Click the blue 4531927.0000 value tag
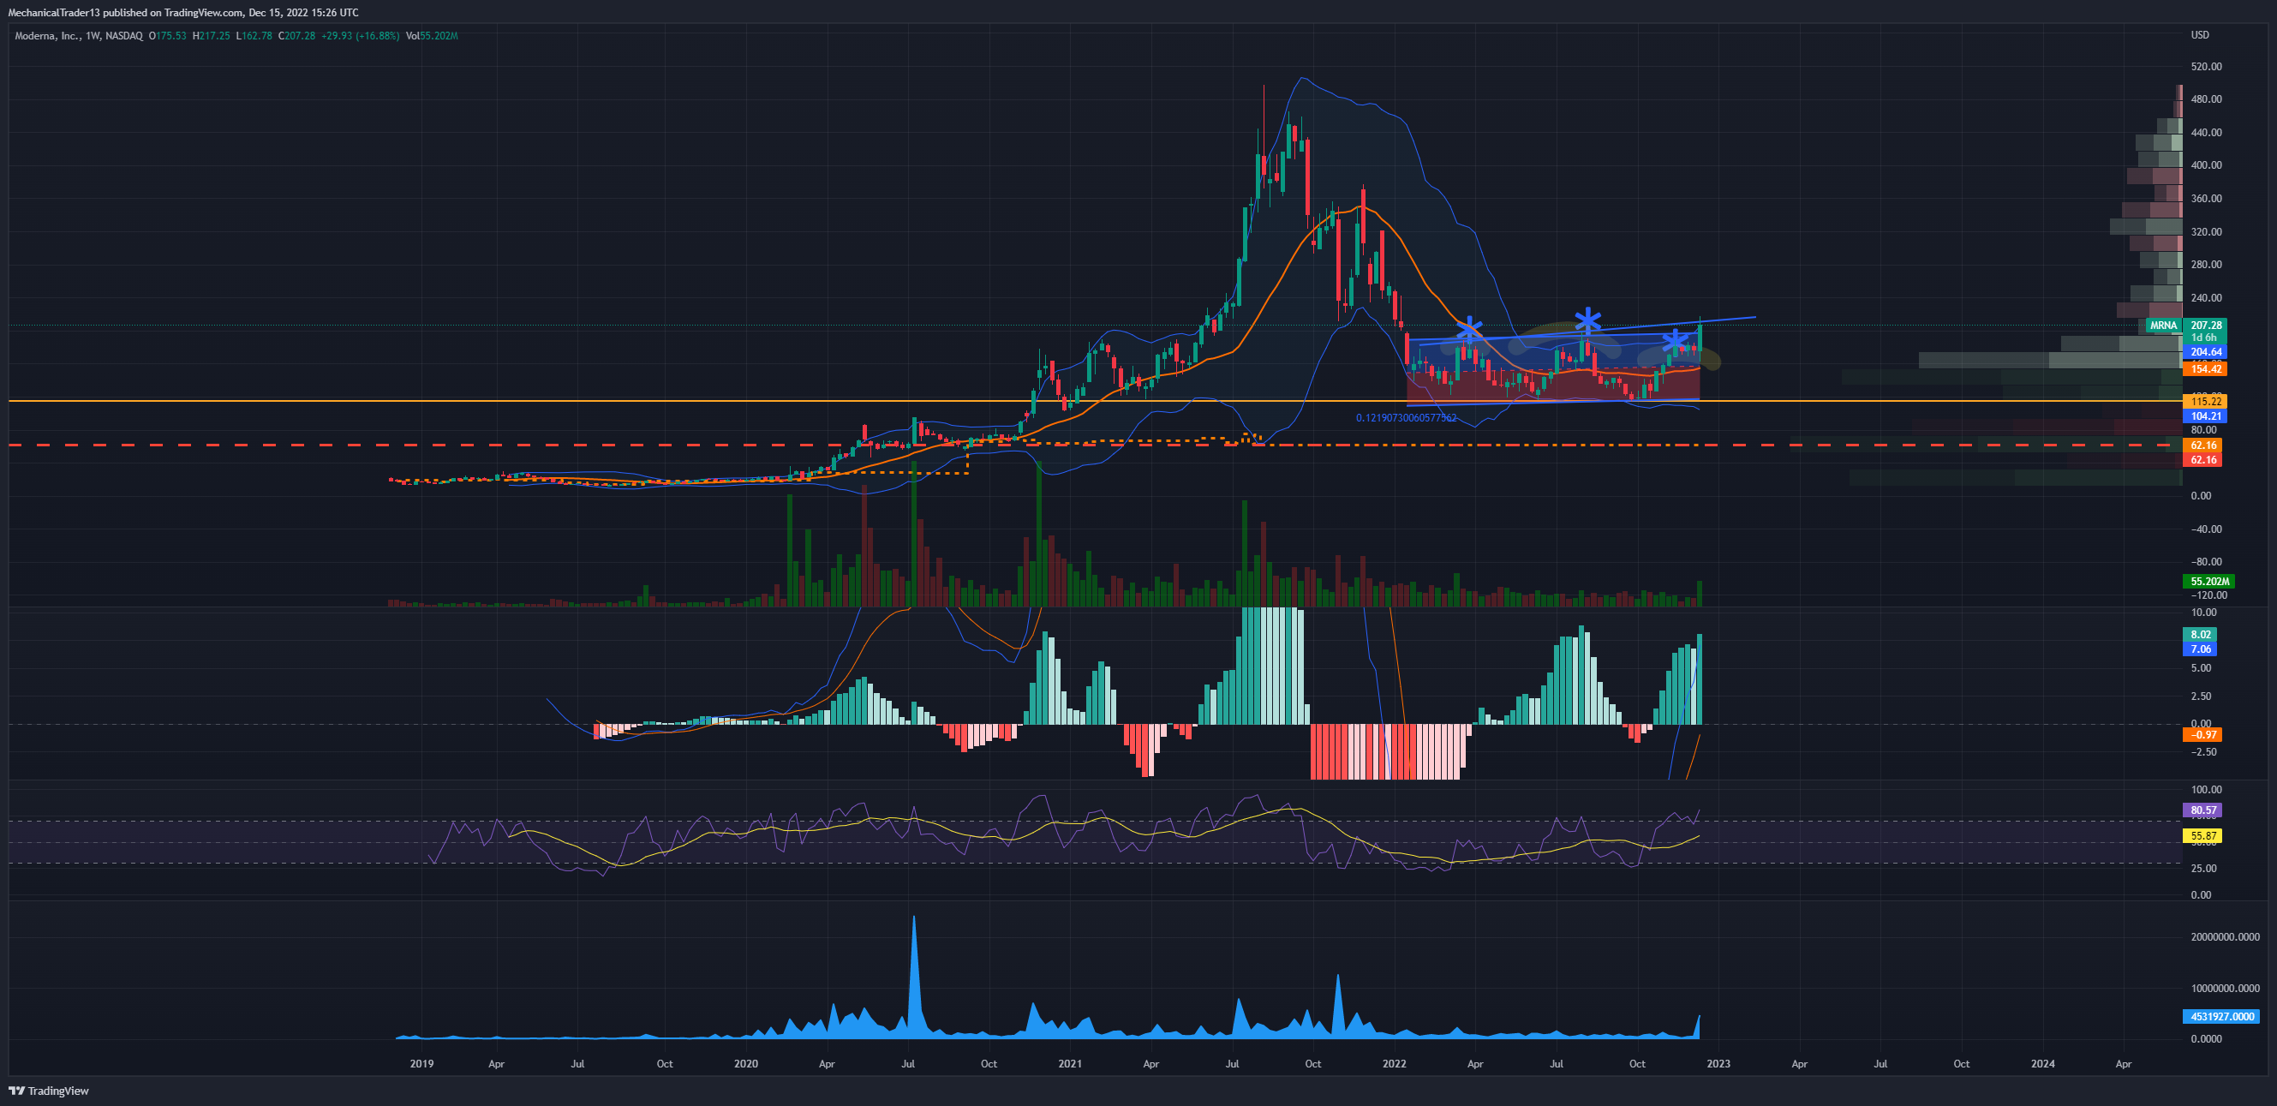Viewport: 2277px width, 1106px height. pos(2221,1017)
